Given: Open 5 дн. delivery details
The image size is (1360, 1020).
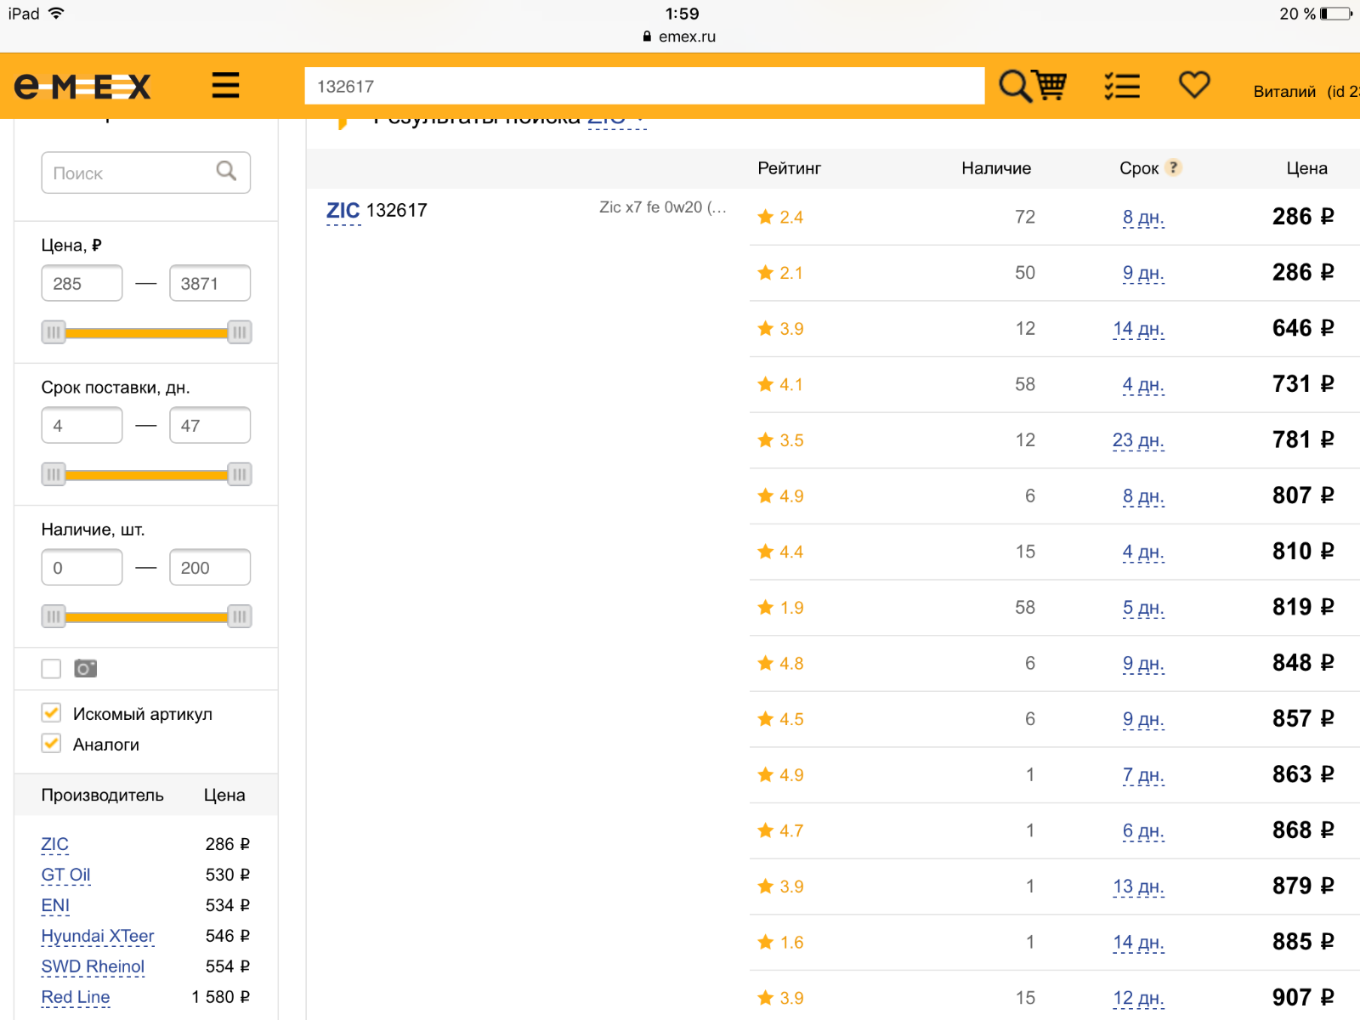Looking at the screenshot, I should click(x=1143, y=608).
